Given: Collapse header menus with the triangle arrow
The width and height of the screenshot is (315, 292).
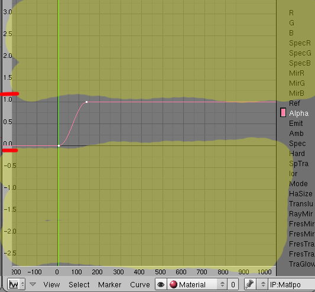Looking at the screenshot, I should 33,284.
